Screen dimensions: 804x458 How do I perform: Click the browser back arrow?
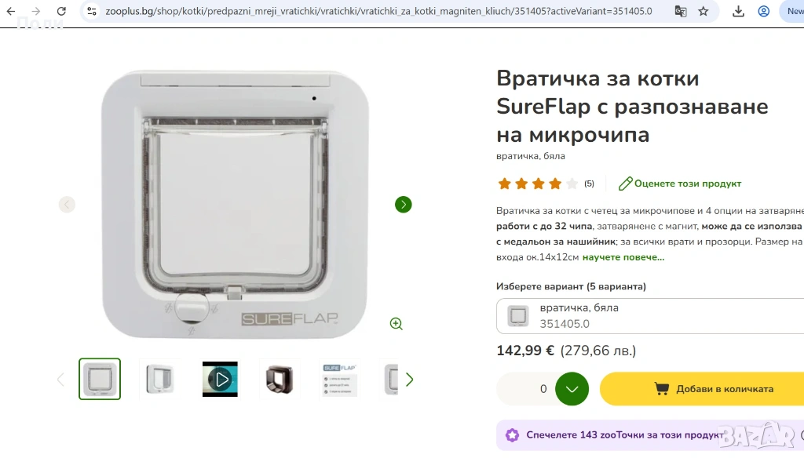click(x=11, y=11)
